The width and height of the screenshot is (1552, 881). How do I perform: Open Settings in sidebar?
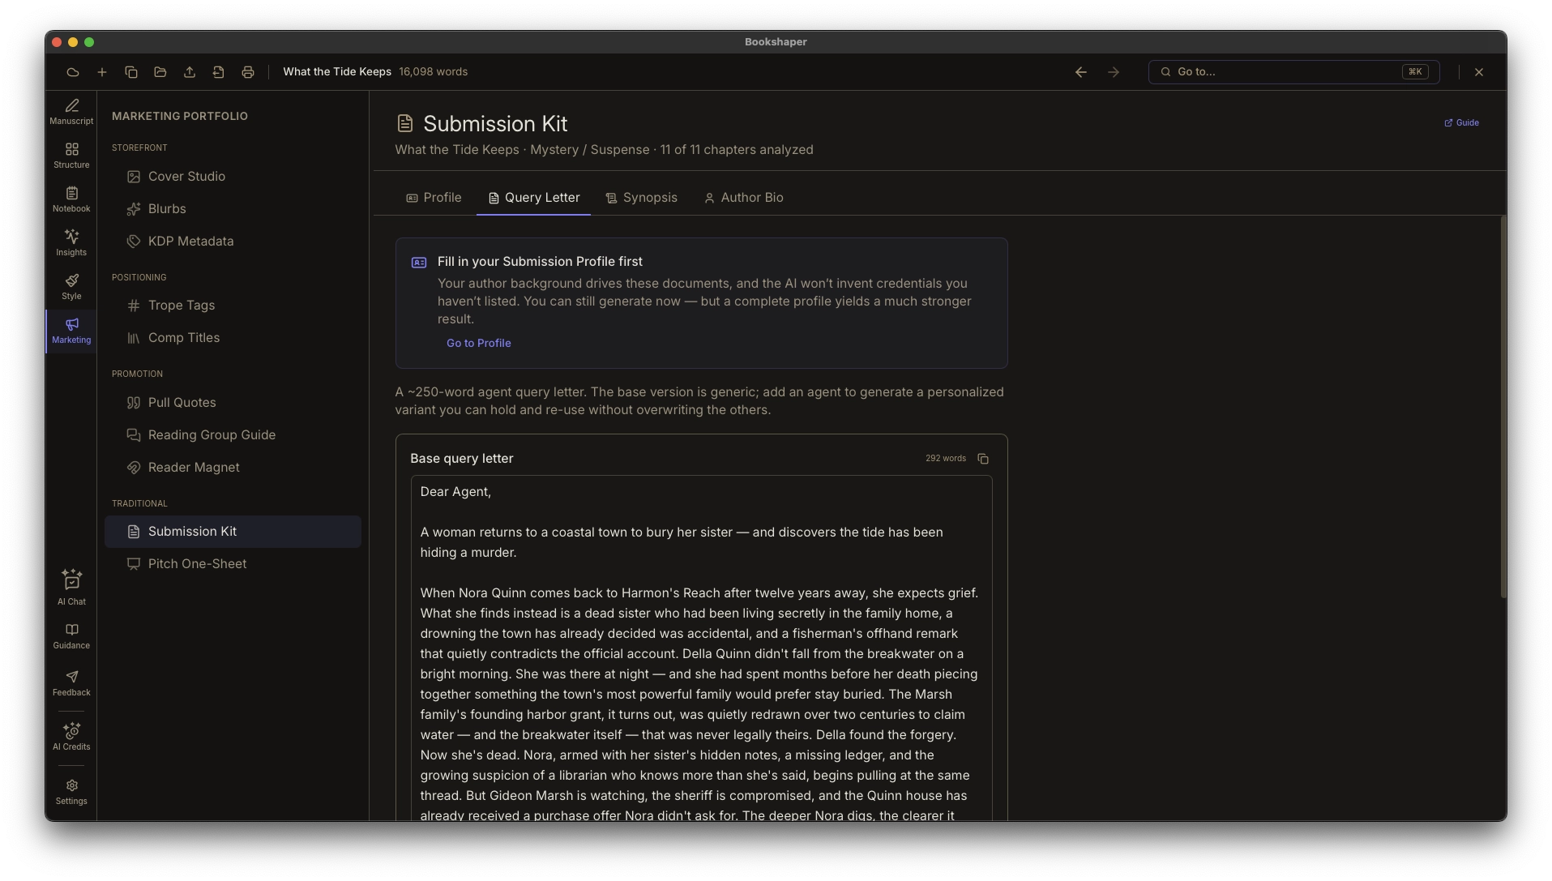(x=71, y=792)
